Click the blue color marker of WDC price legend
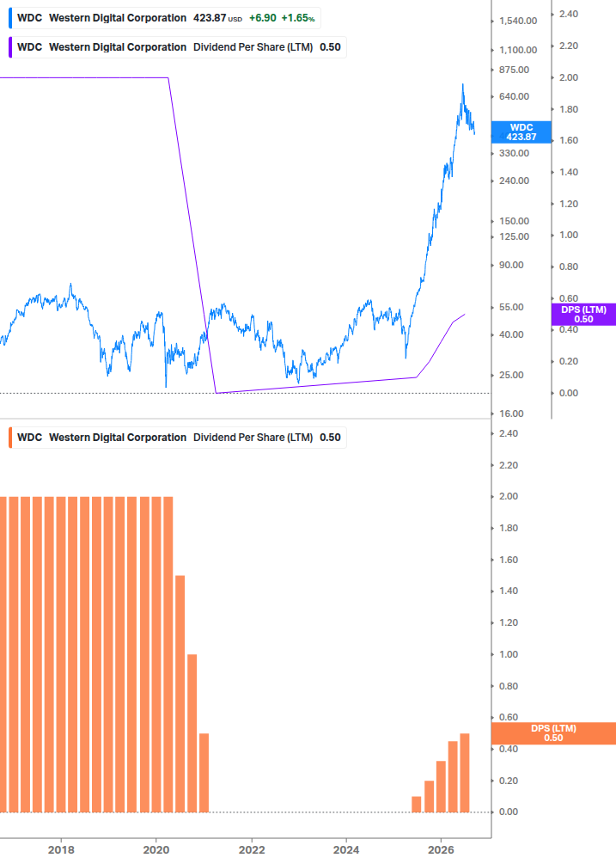The image size is (616, 864). point(10,18)
